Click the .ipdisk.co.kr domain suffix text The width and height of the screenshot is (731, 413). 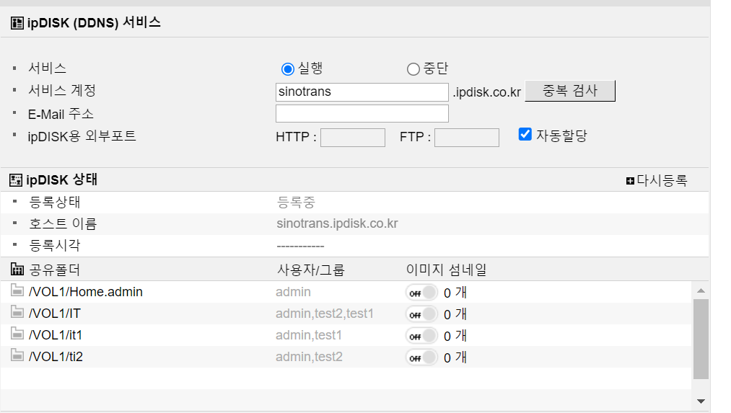486,92
